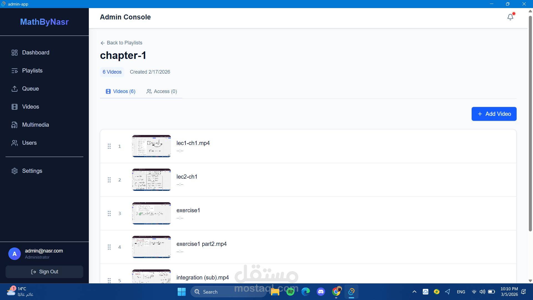The height and width of the screenshot is (300, 533).
Task: Open Settings from the sidebar
Action: (x=32, y=171)
